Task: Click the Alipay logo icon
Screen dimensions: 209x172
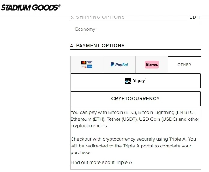Action: [x=128, y=81]
